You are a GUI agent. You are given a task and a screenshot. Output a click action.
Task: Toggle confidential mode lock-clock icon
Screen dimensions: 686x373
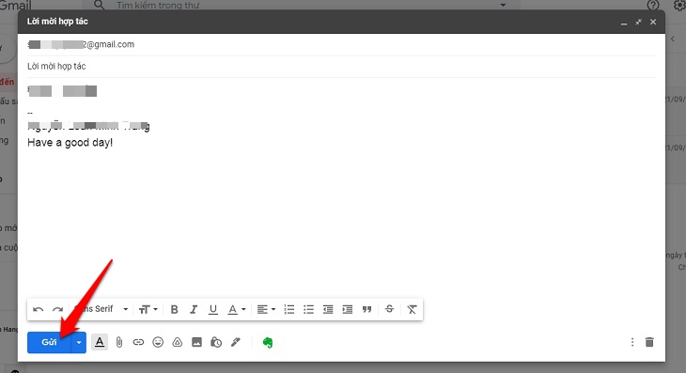coord(216,342)
